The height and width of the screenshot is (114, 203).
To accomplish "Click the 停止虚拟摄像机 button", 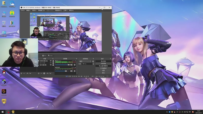I will click(103, 66).
